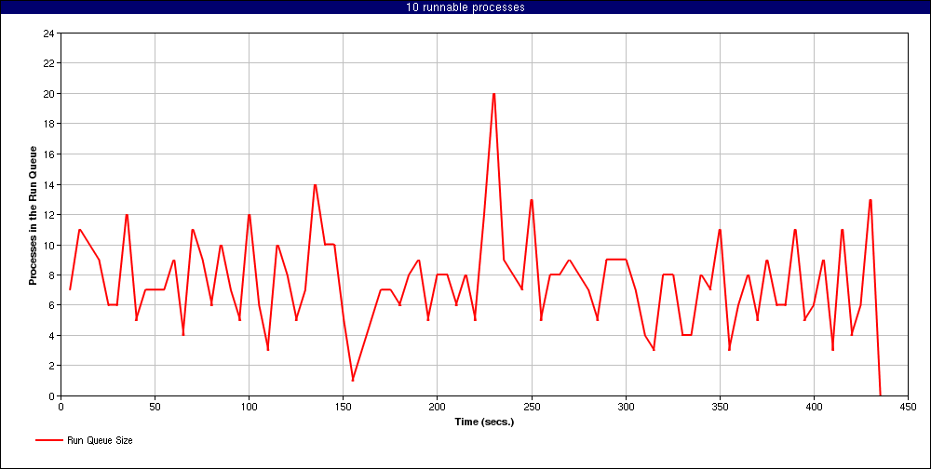
Task: Click the "Run Queue Size" legend label
Action: [x=100, y=440]
